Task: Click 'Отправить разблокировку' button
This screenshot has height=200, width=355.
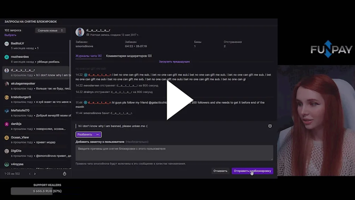Action: (x=252, y=171)
